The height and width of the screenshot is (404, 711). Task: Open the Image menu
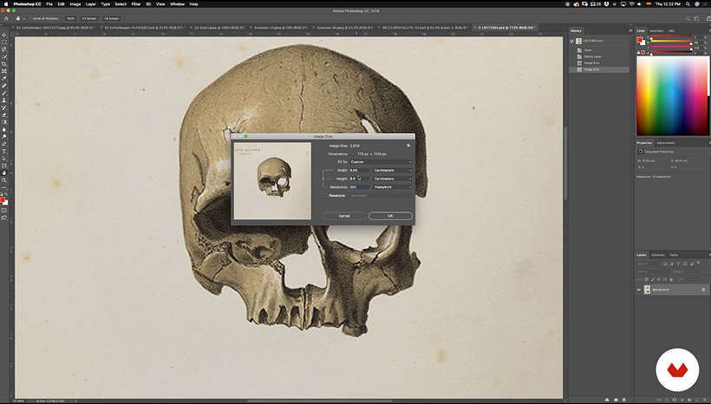pos(75,4)
